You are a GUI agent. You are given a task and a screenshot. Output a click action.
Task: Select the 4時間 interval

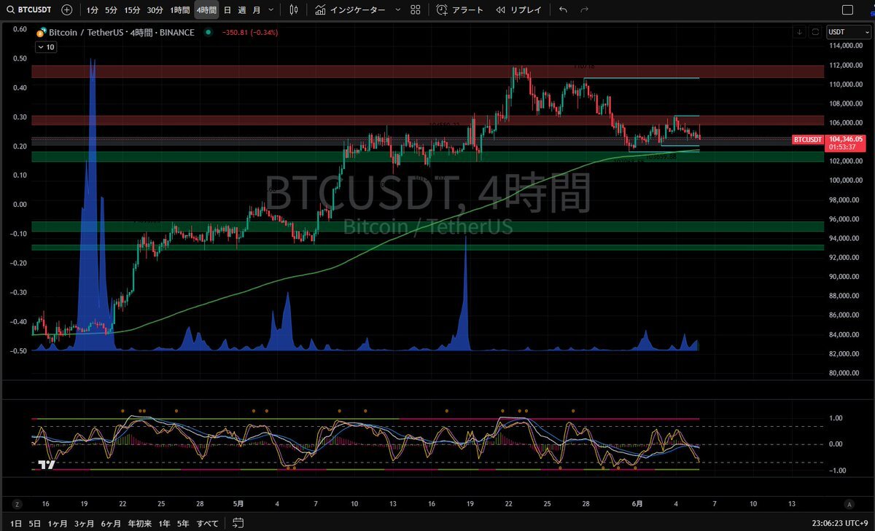pos(206,10)
